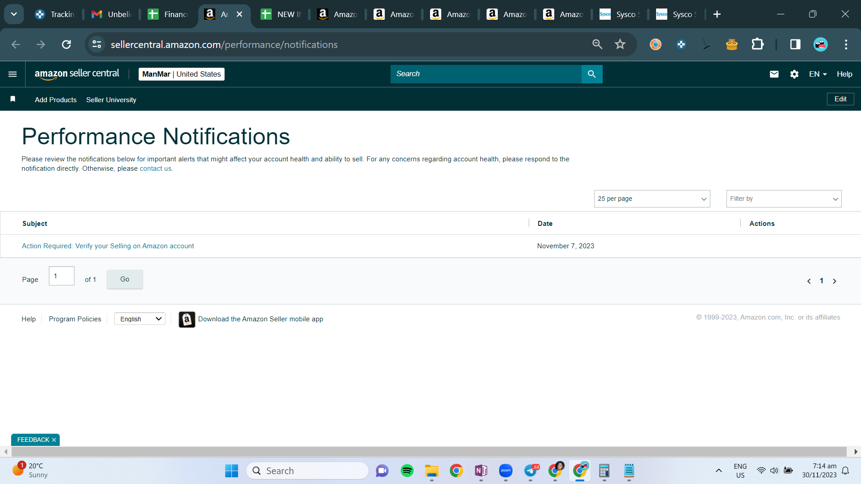This screenshot has height=484, width=861.
Task: Click the Date column header
Action: (545, 224)
